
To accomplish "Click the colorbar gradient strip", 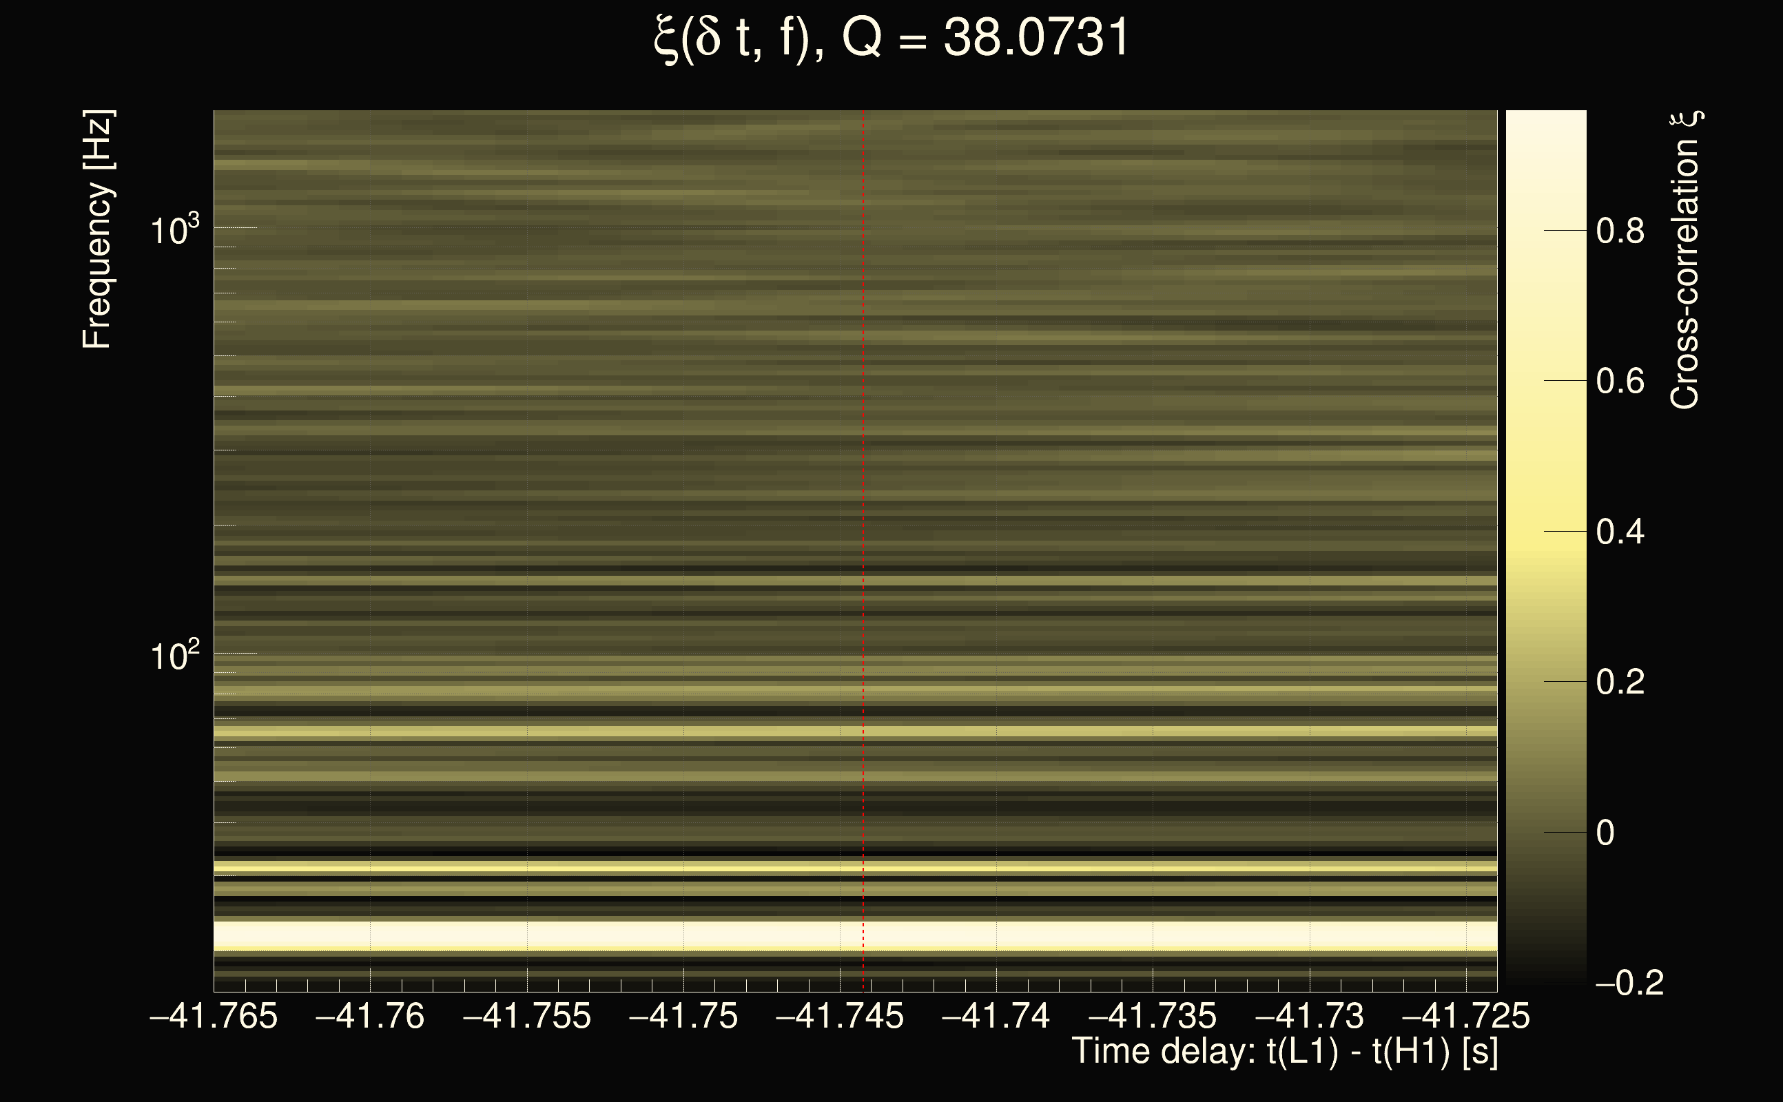I will (x=1545, y=547).
